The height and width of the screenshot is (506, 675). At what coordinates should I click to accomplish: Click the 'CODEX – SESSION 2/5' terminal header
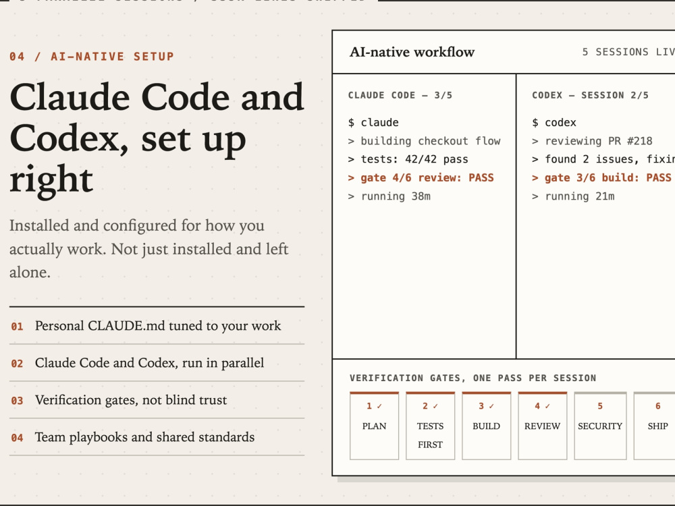[x=590, y=95]
